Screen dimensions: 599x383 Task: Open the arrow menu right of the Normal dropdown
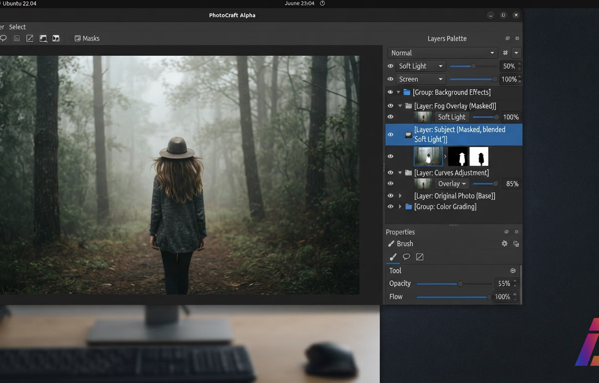point(517,53)
